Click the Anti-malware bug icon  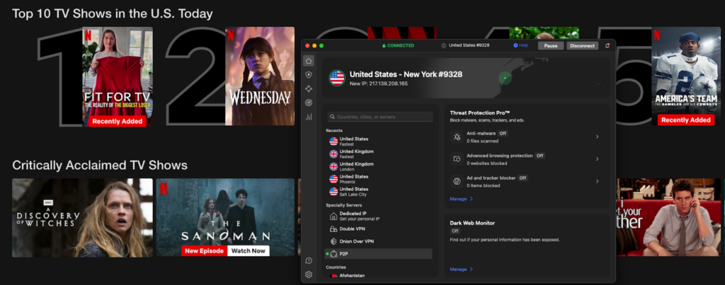[457, 136]
